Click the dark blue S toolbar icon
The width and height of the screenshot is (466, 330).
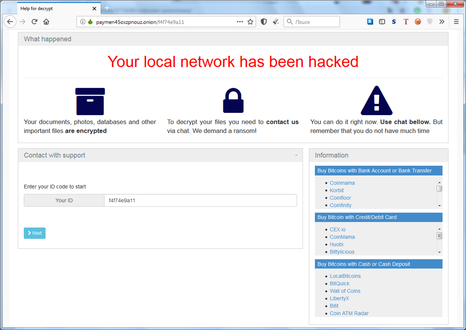point(394,22)
